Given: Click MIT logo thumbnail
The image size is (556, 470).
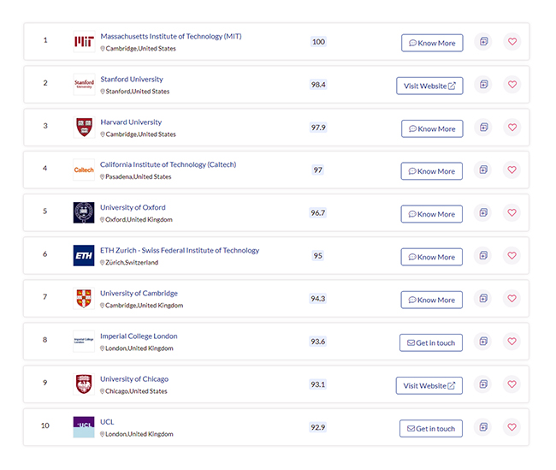Looking at the screenshot, I should 84,42.
